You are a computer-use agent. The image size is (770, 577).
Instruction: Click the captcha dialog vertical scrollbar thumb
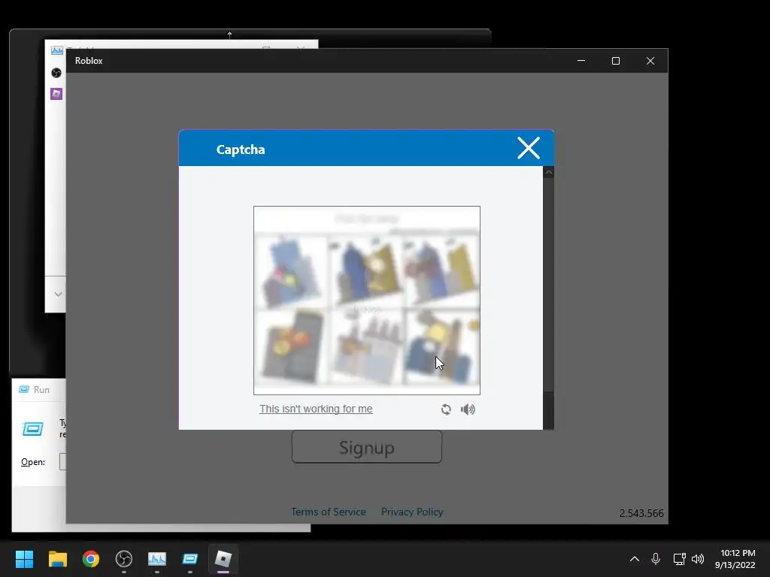pos(548,285)
